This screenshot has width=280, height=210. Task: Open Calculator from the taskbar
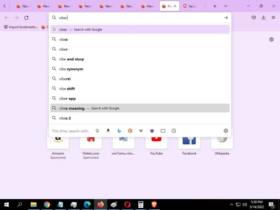tap(141, 205)
